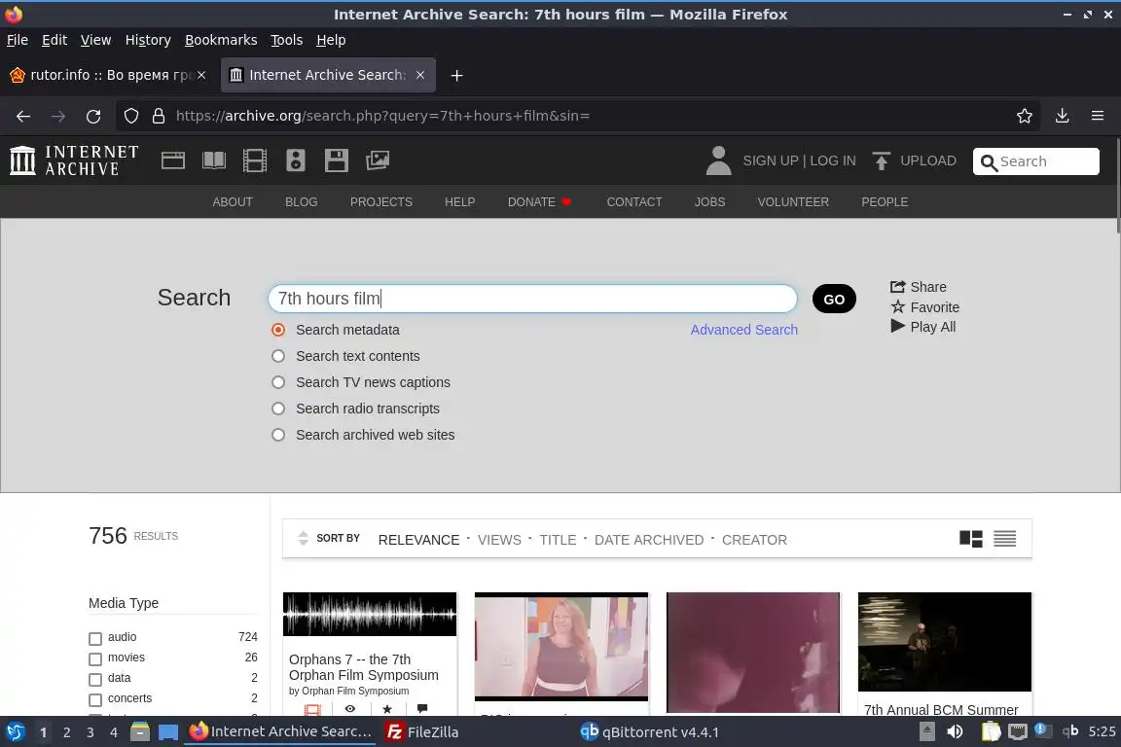The width and height of the screenshot is (1121, 747).
Task: Open FileZilla from the taskbar
Action: pyautogui.click(x=422, y=731)
